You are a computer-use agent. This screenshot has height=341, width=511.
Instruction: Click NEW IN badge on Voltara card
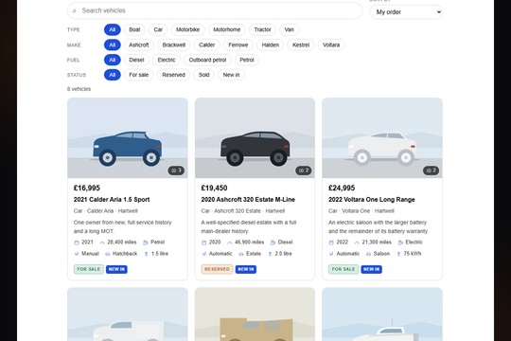[x=371, y=269]
